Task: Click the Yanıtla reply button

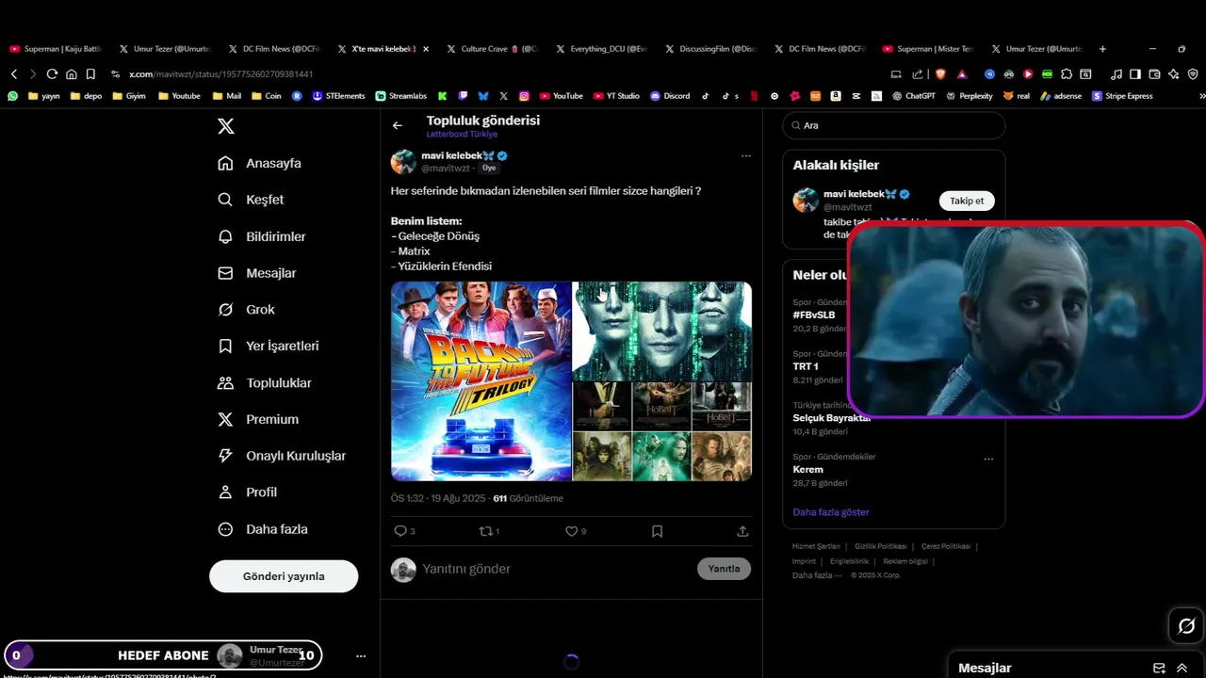Action: (x=724, y=569)
